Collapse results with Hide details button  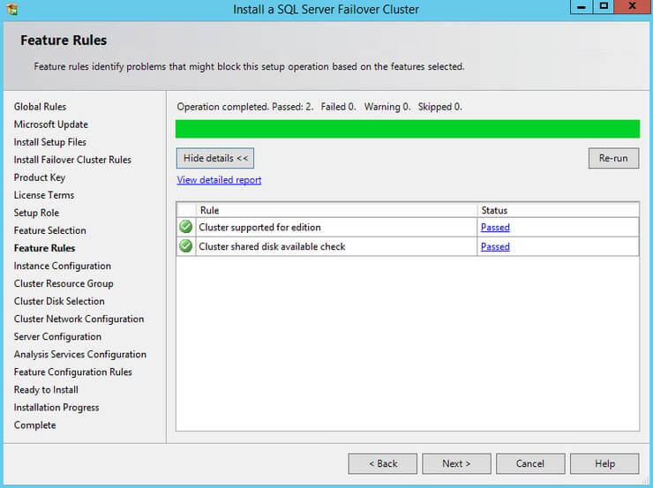click(215, 158)
